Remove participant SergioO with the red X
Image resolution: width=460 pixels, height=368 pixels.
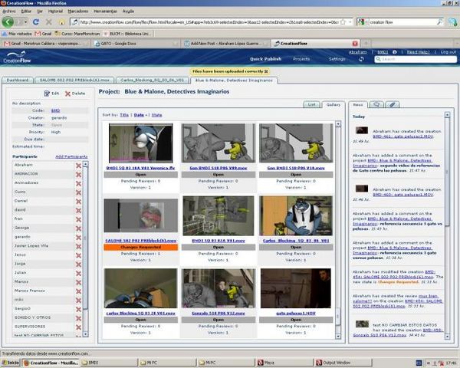(78, 309)
